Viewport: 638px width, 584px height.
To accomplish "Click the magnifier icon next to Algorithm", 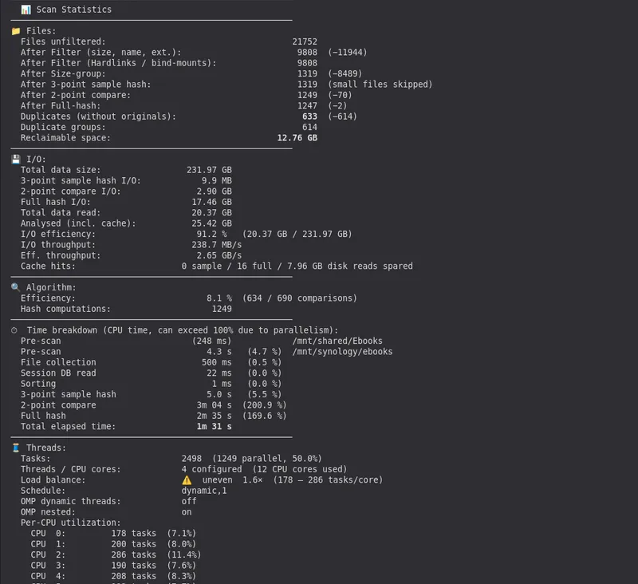I will point(15,287).
